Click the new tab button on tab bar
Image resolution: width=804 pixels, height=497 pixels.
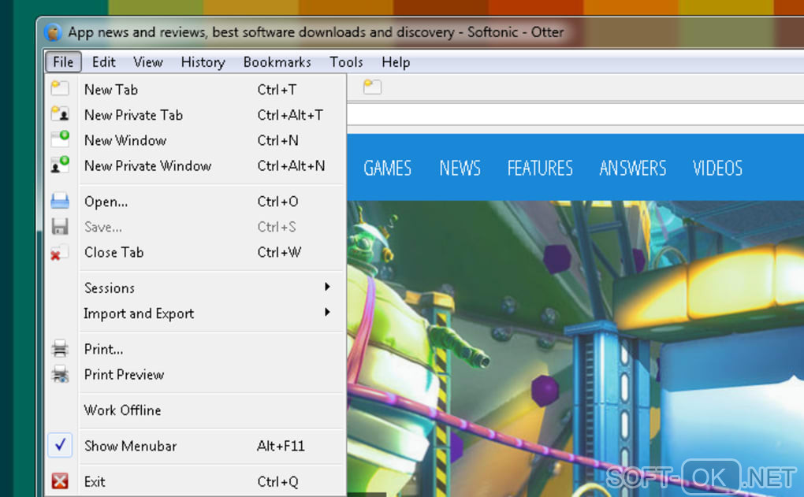click(372, 87)
